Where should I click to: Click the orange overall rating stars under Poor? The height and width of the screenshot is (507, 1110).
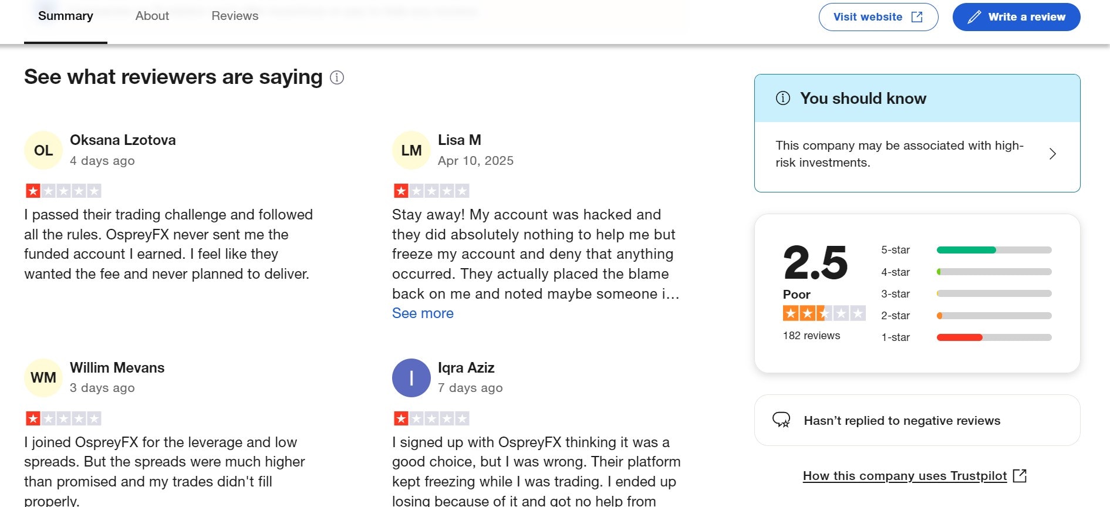point(824,313)
